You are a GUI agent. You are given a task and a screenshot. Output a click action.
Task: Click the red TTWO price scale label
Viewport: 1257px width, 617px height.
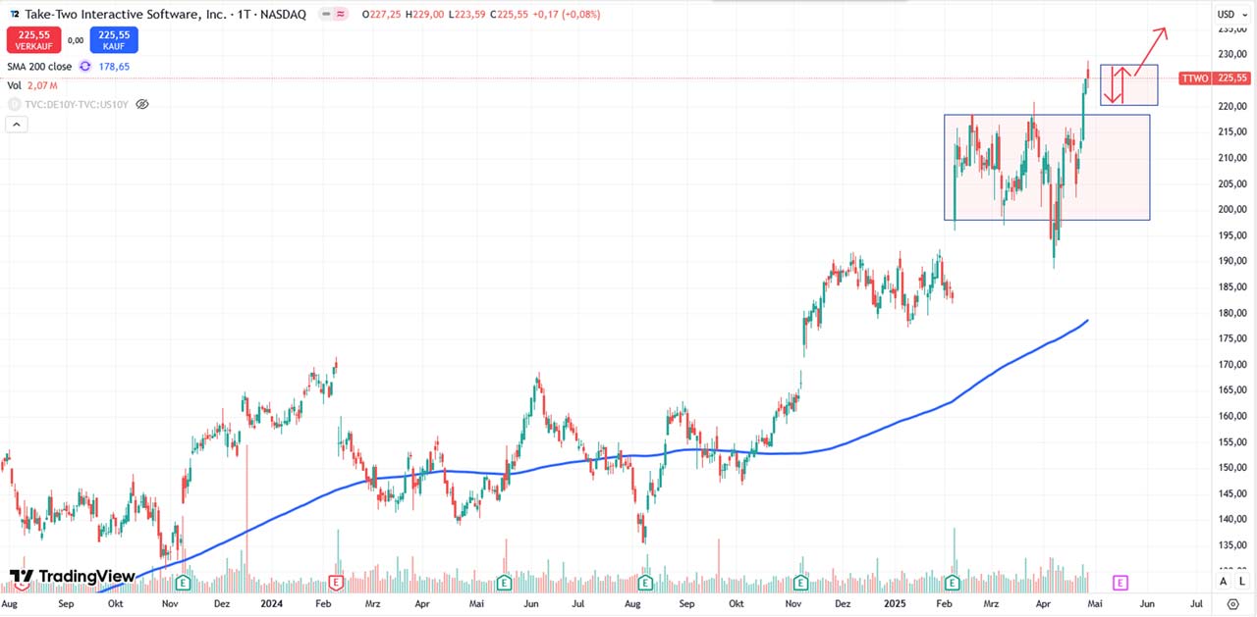[x=1215, y=78]
